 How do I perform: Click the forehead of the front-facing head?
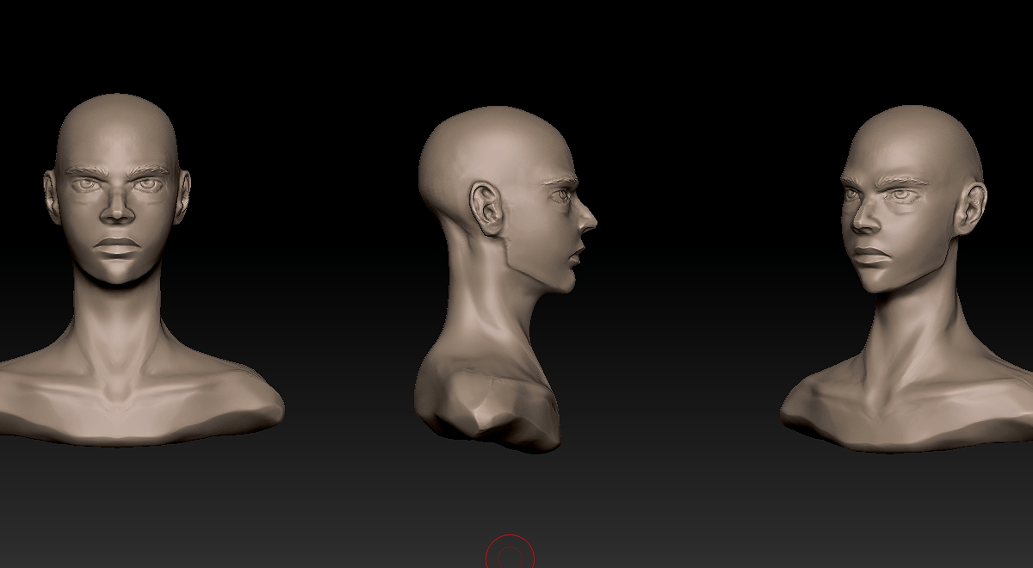(117, 142)
